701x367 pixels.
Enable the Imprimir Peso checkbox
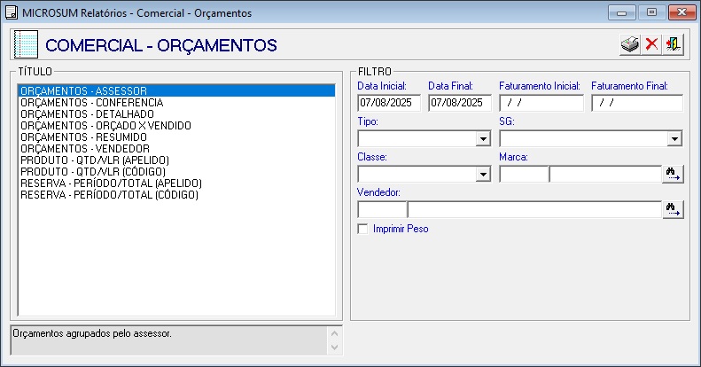pyautogui.click(x=362, y=229)
